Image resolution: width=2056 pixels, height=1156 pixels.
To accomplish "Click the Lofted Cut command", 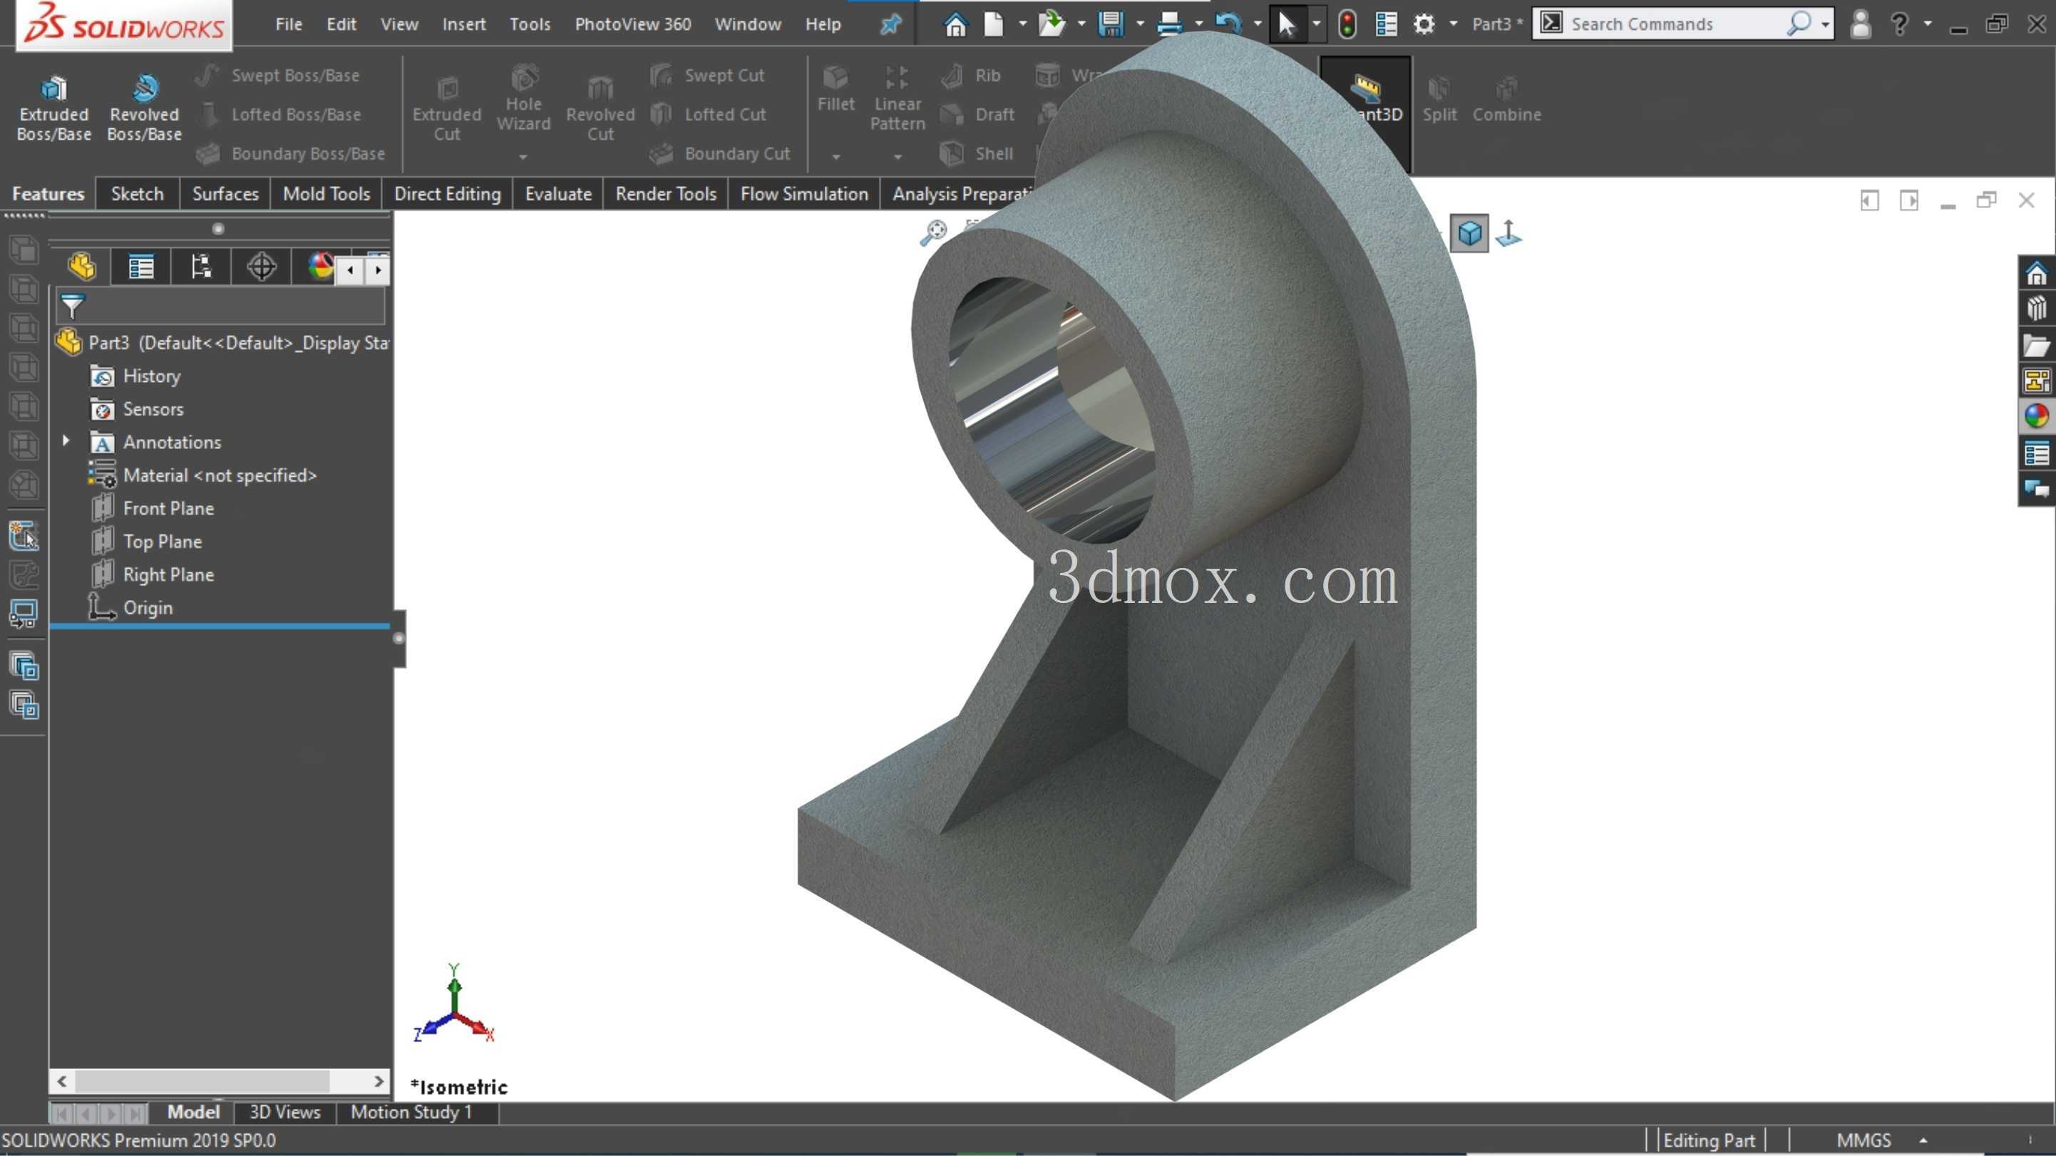I will coord(709,114).
